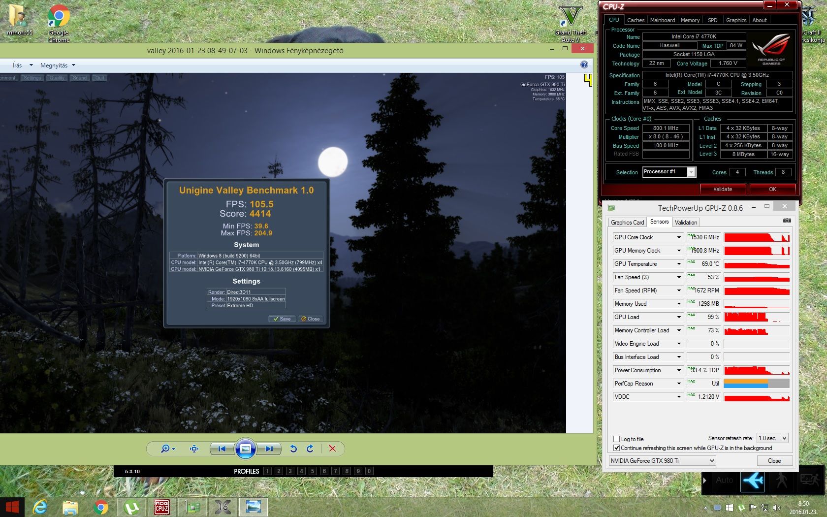
Task: Toggle continue refreshing in background checkbox
Action: (x=616, y=448)
